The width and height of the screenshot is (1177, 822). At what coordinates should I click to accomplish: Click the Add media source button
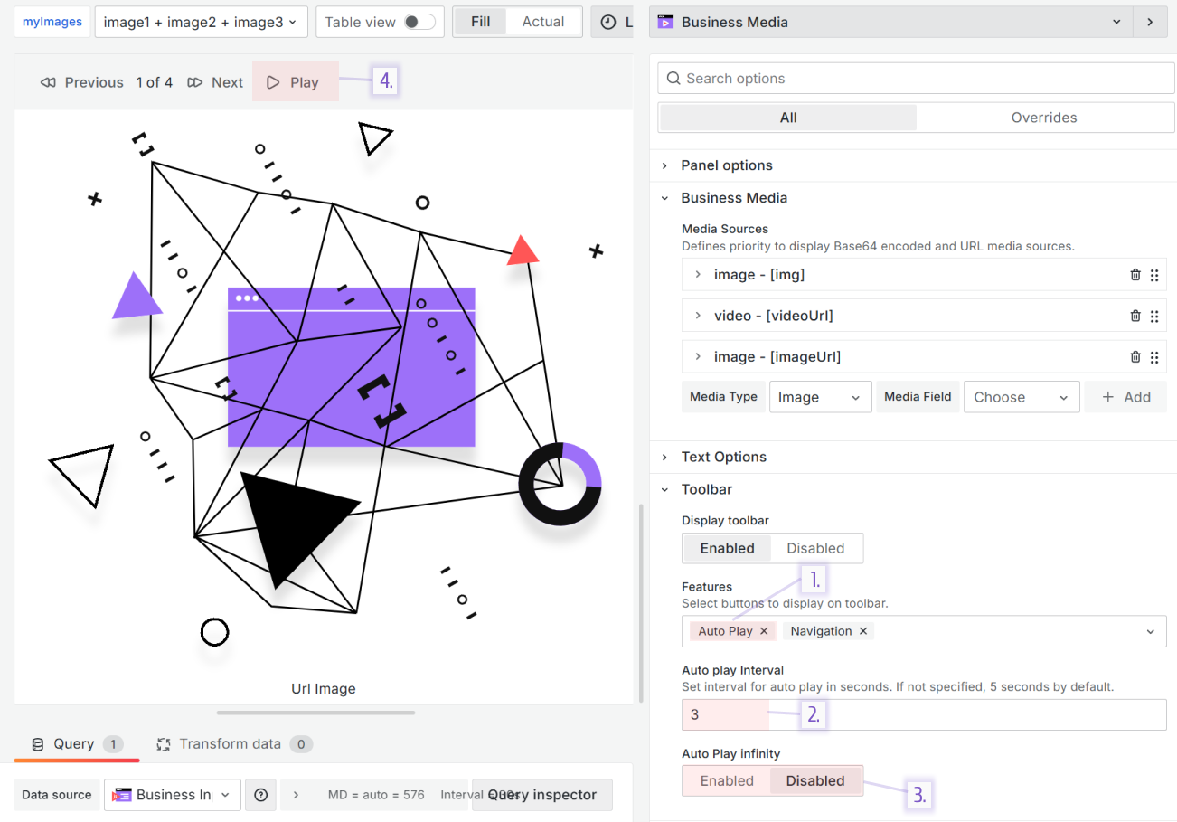coord(1125,397)
